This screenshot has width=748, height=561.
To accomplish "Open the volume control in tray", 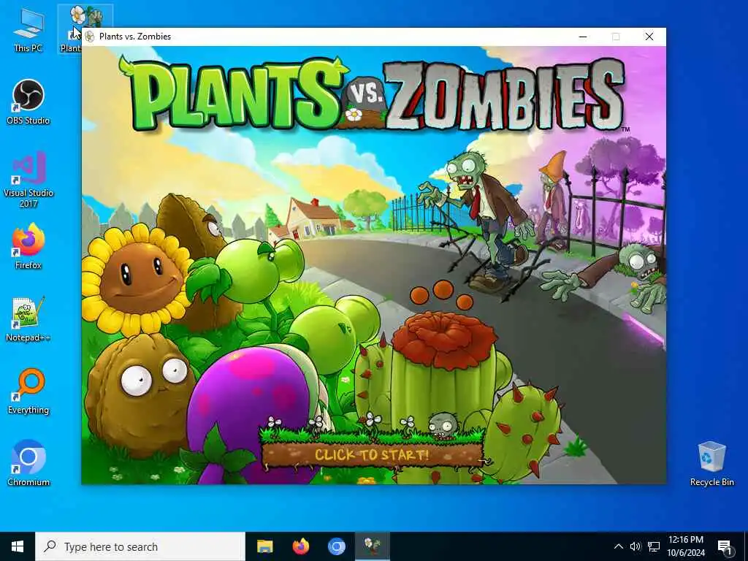I will 635,546.
